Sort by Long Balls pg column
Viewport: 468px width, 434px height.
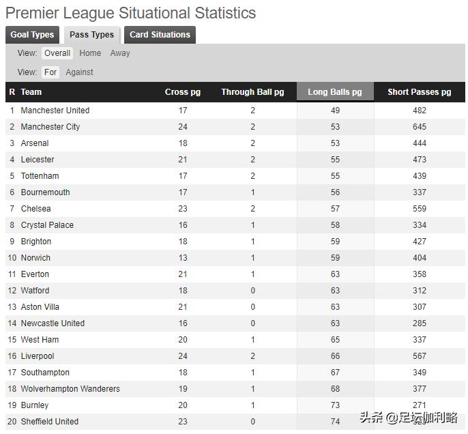(335, 92)
